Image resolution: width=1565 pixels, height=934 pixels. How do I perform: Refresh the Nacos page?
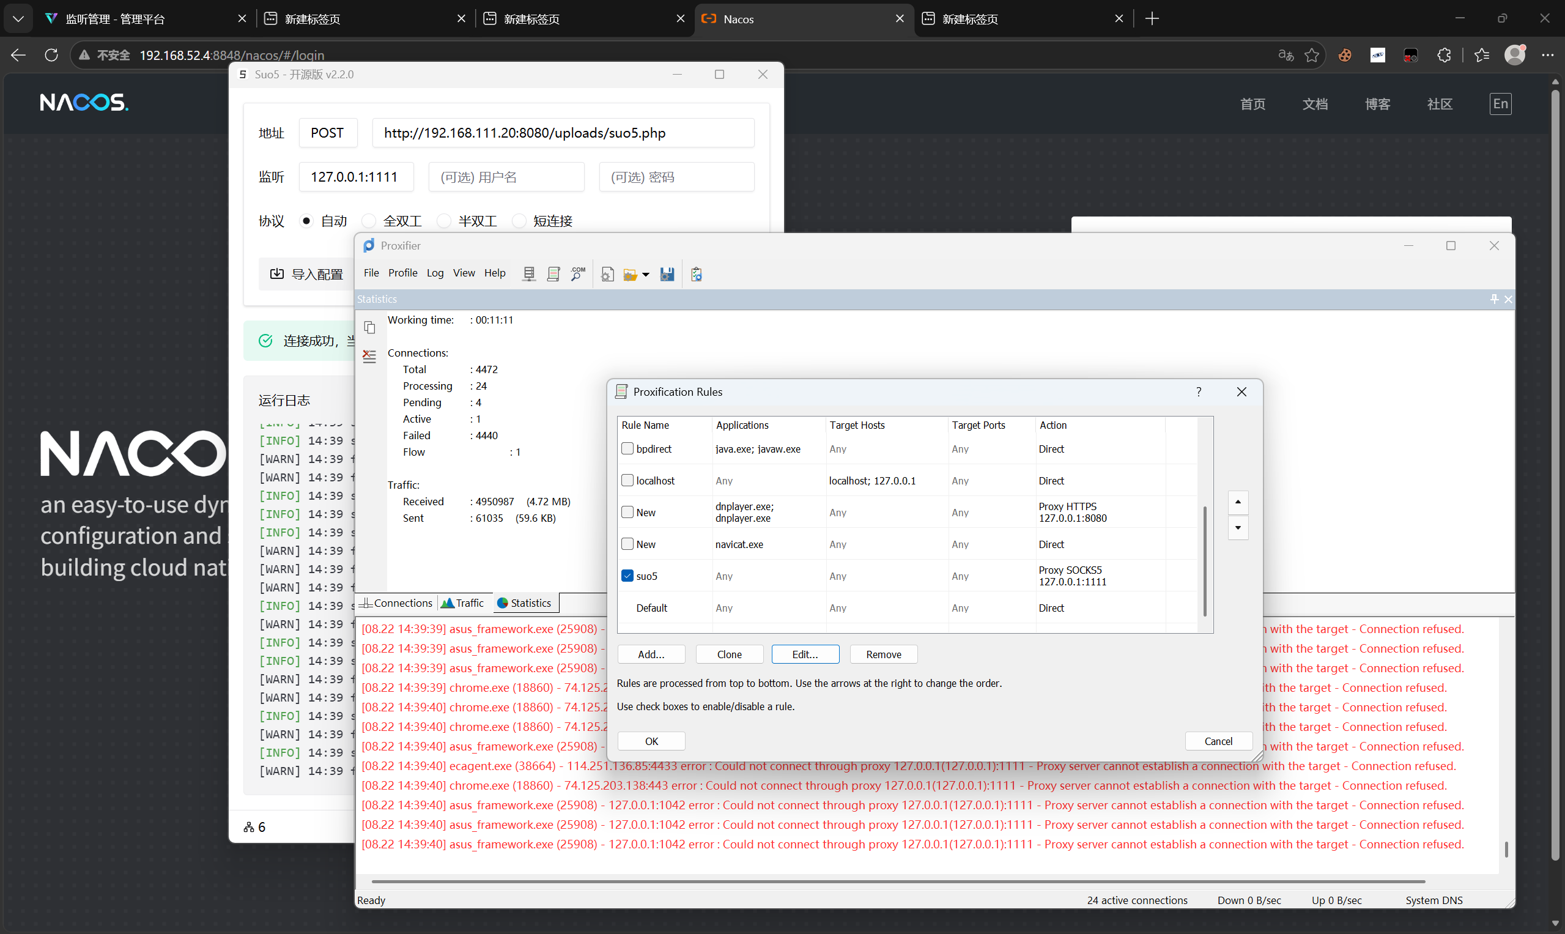[x=51, y=56]
